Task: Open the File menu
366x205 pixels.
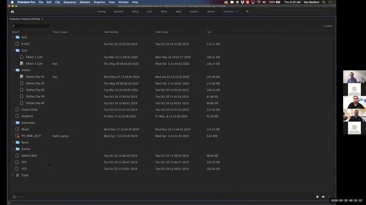Action: pos(41,2)
